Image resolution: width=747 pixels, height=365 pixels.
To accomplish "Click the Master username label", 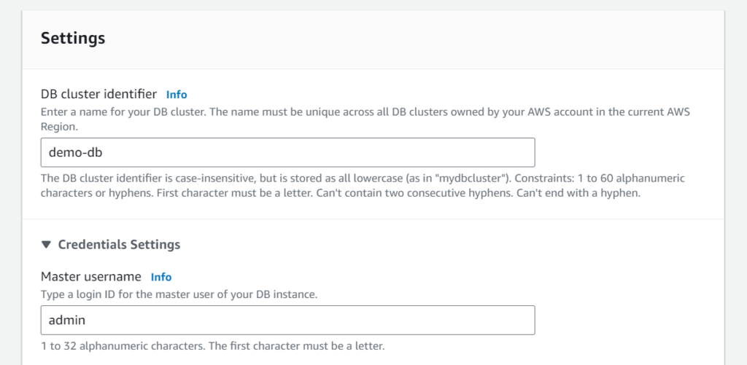I will (91, 277).
